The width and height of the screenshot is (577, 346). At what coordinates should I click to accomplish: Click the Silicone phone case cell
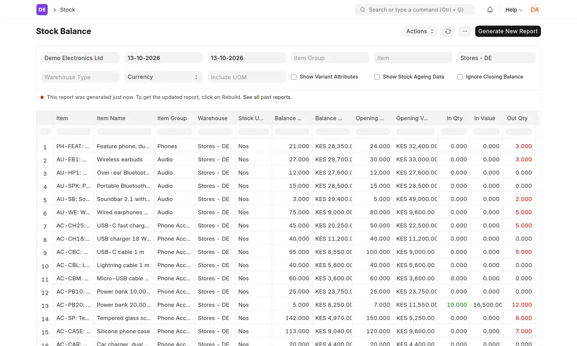click(124, 331)
